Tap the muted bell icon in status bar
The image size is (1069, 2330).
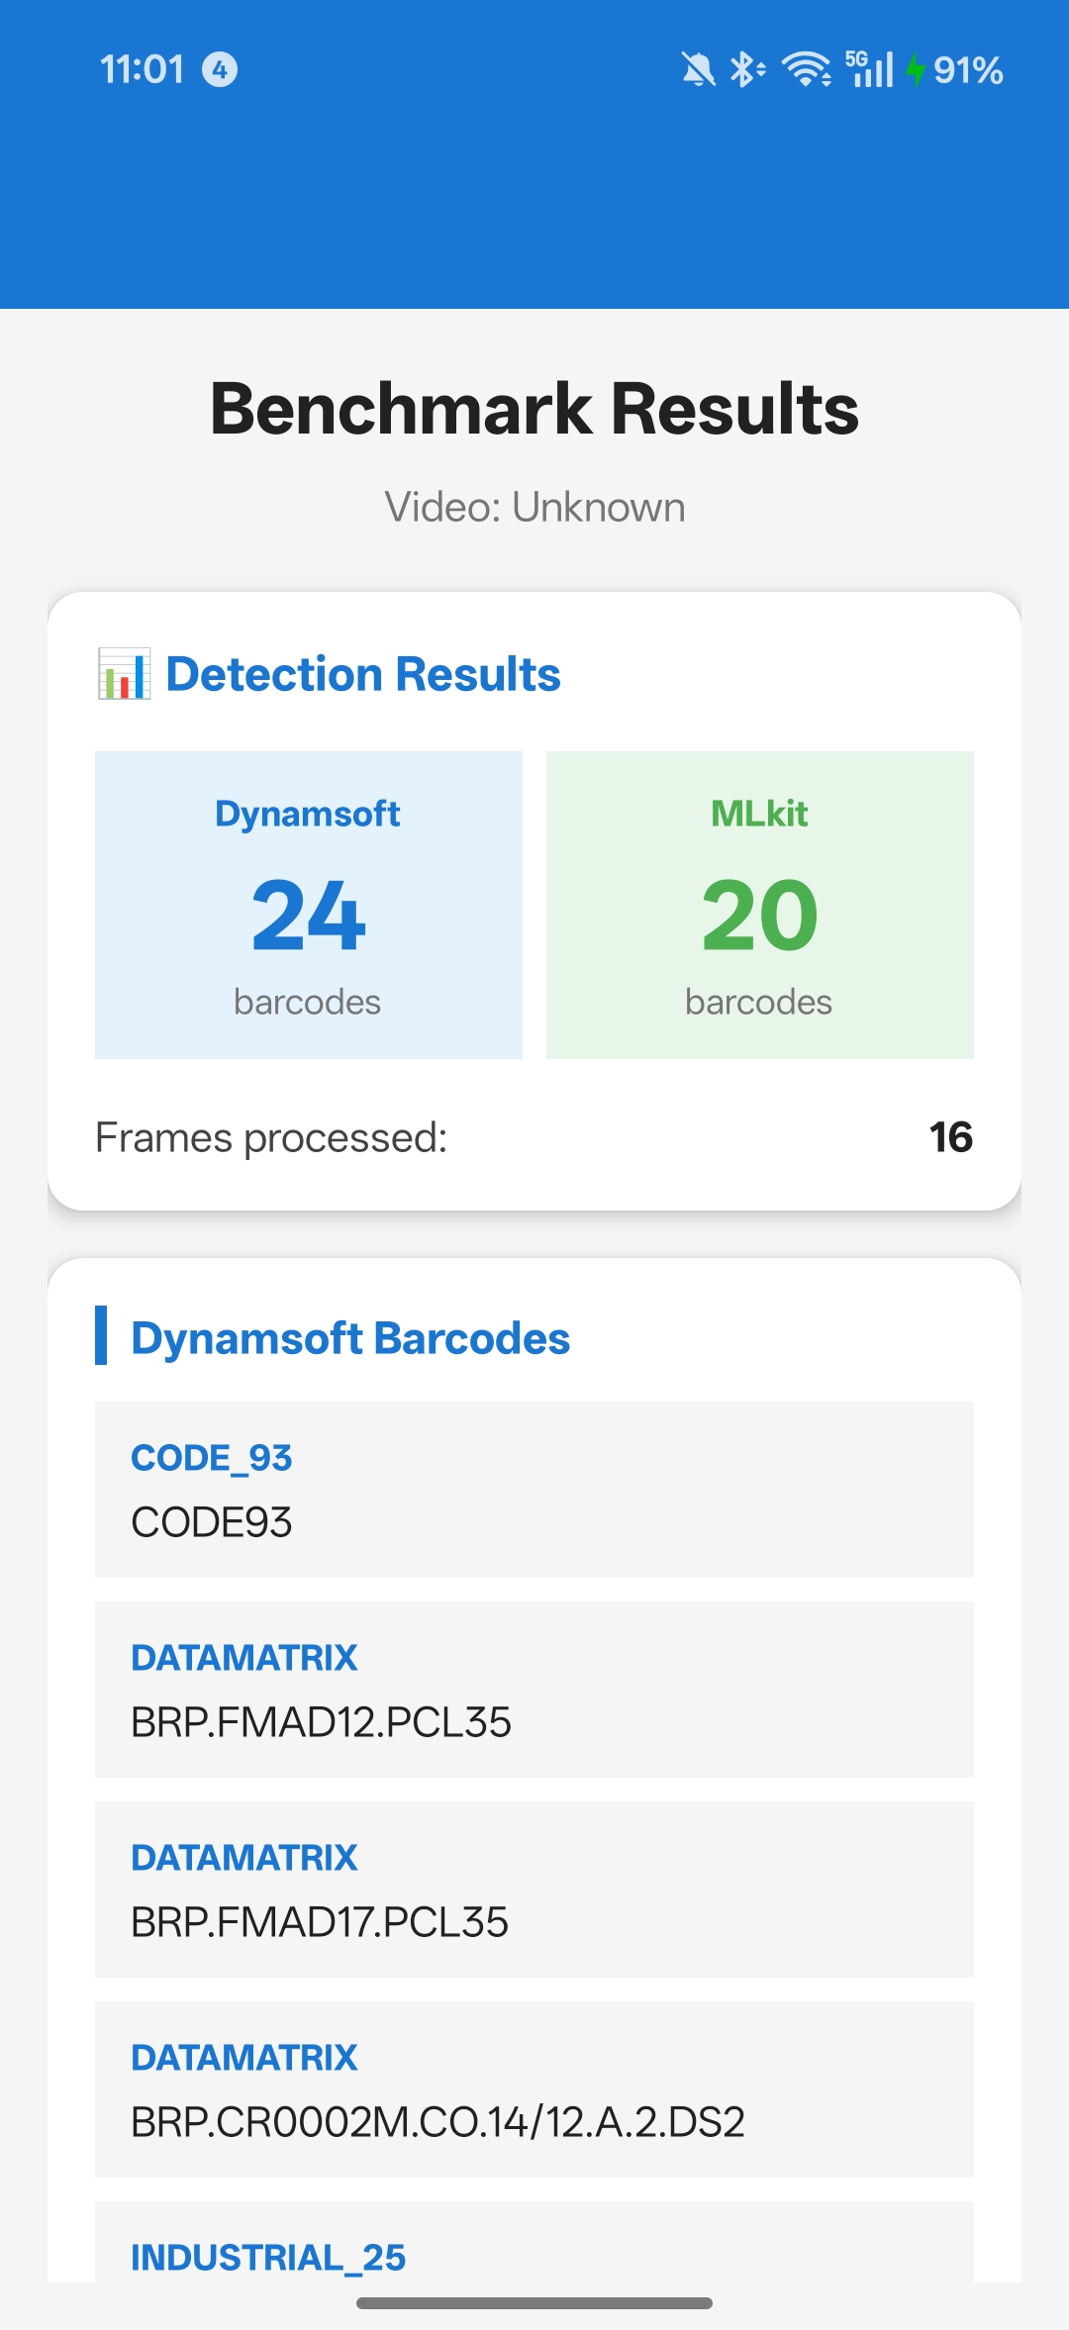coord(699,69)
